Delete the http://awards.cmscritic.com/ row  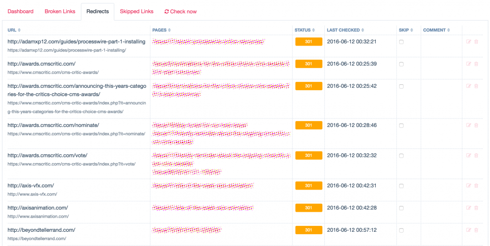pos(476,64)
